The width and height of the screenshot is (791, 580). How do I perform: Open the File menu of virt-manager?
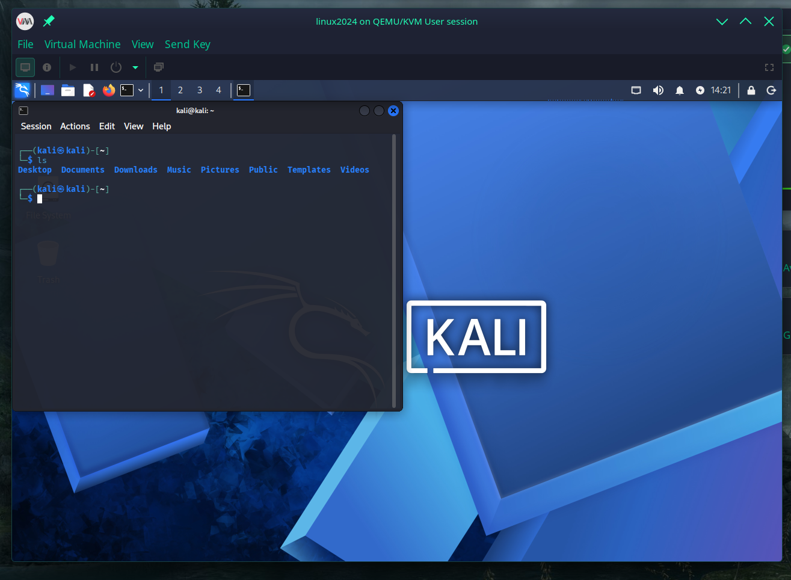coord(25,45)
